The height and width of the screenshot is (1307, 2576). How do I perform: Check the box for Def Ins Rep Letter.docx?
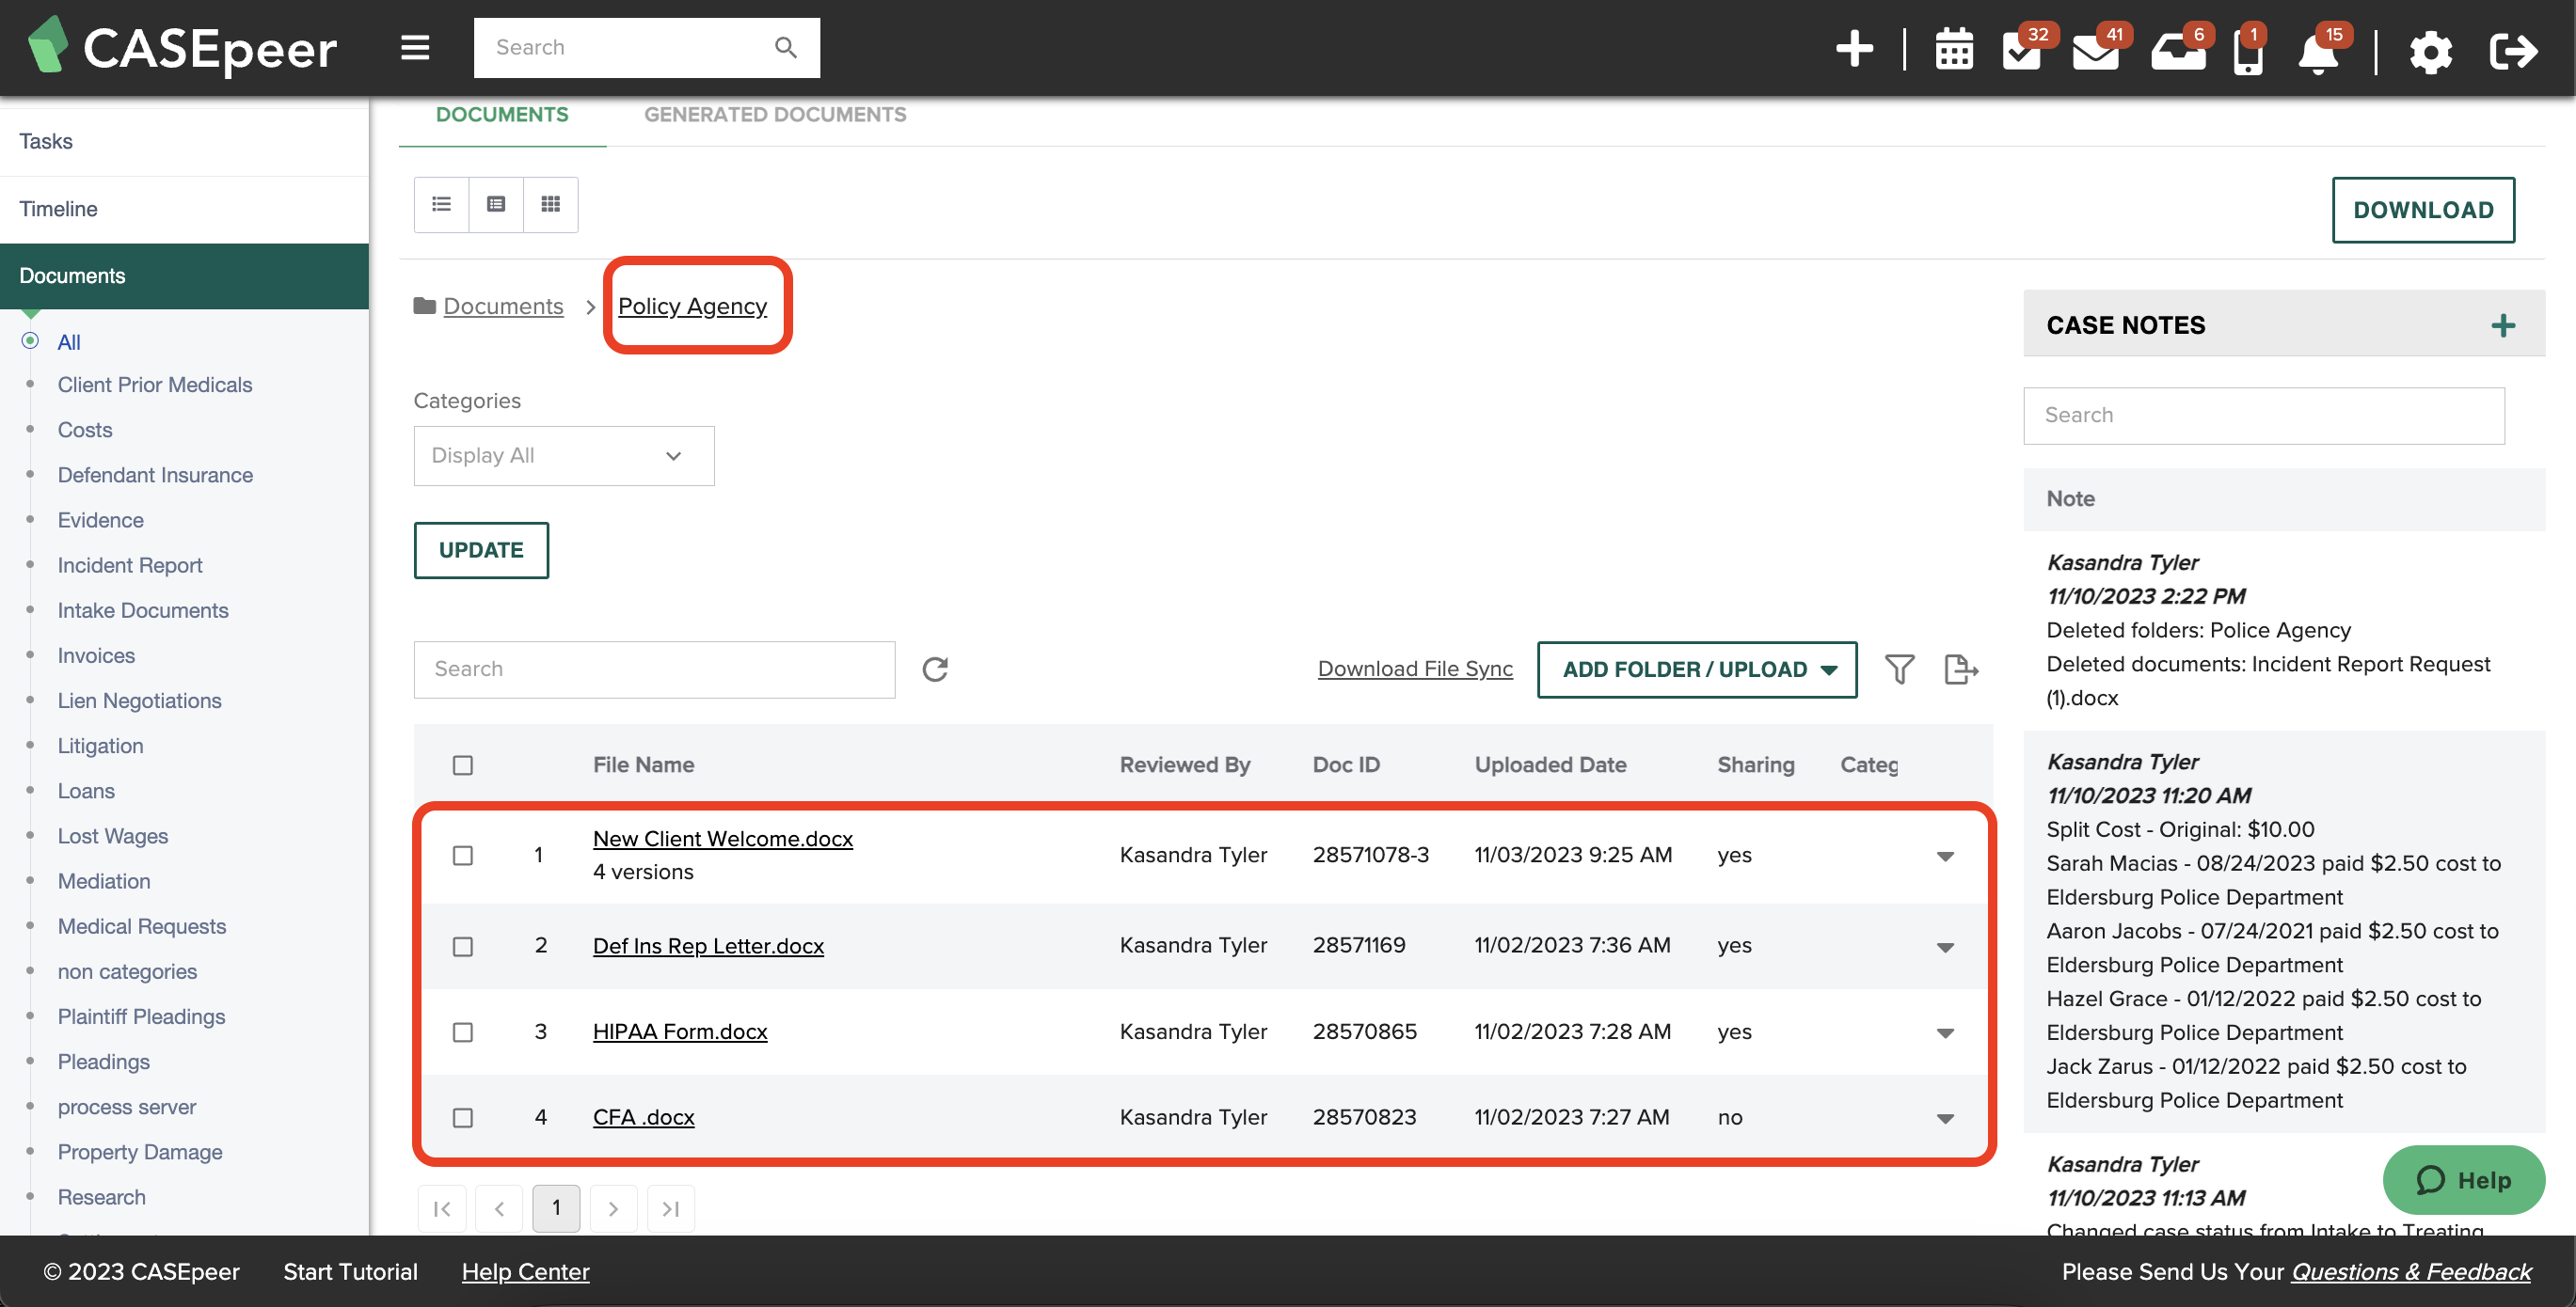tap(462, 945)
